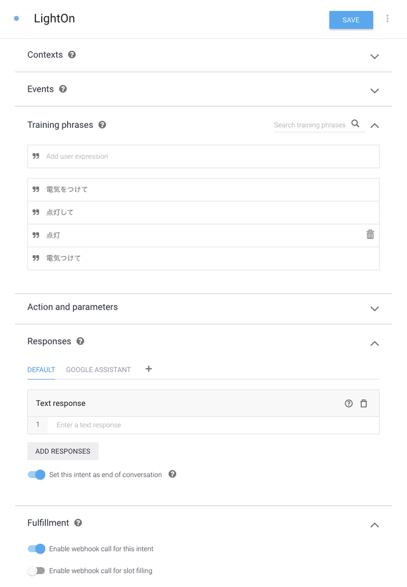Disable webhook call for this intent
This screenshot has width=407, height=587.
(37, 549)
